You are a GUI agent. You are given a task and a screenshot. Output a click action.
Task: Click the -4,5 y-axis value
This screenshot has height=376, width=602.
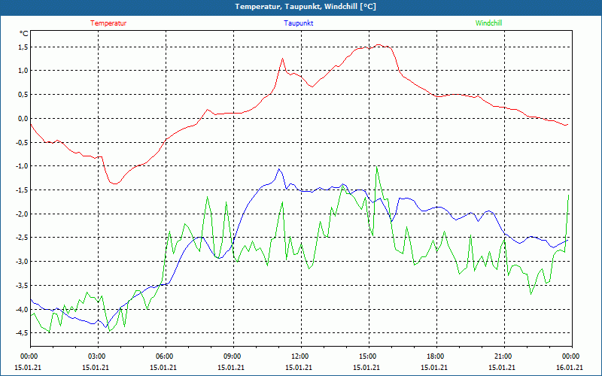[x=22, y=333]
